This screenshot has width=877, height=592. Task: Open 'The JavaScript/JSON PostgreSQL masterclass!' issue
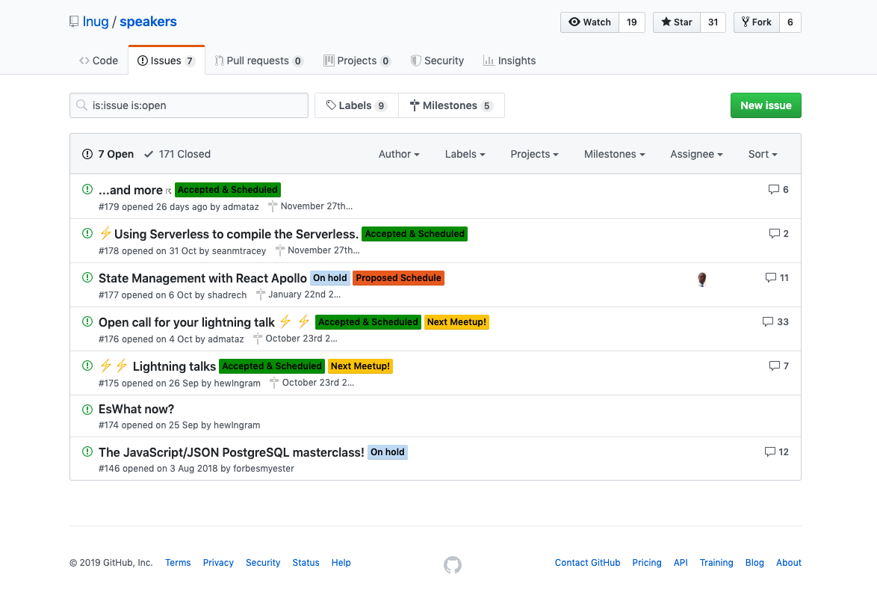pyautogui.click(x=232, y=452)
